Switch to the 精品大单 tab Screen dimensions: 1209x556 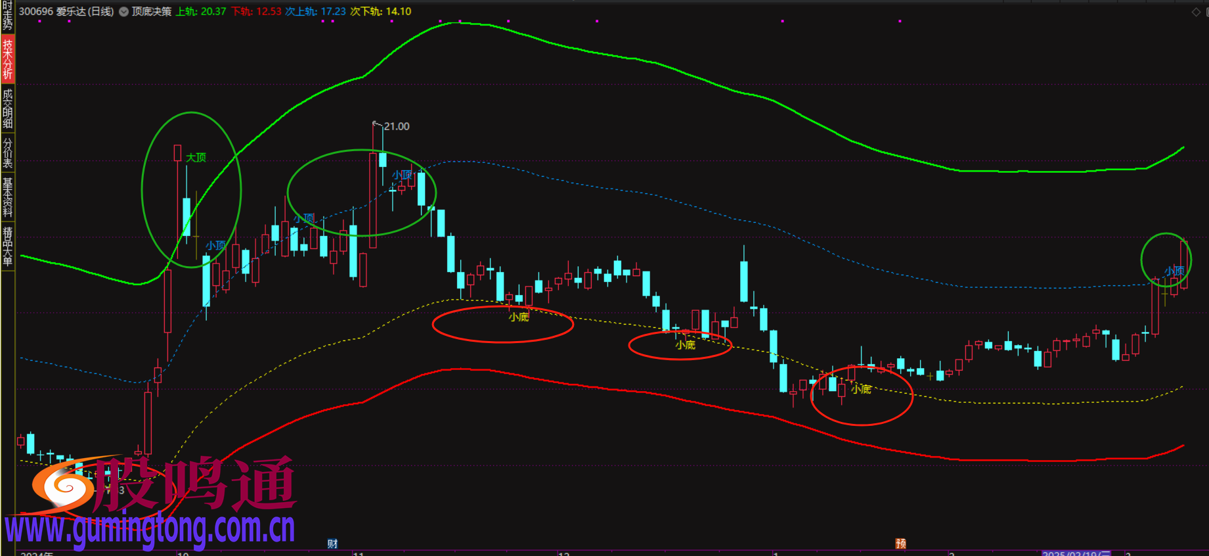(7, 246)
